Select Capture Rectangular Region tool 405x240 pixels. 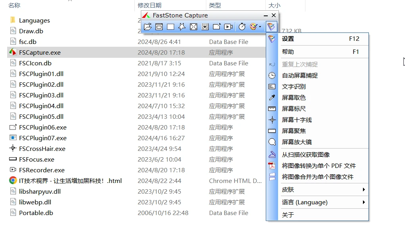click(x=171, y=27)
